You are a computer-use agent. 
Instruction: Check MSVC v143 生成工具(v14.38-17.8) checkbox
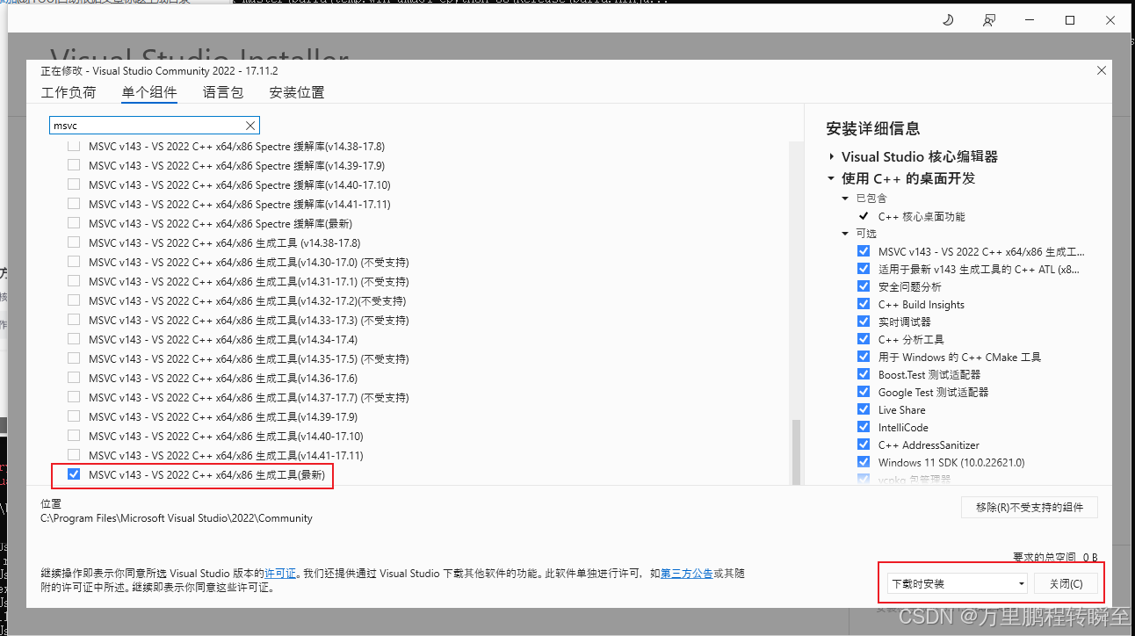74,242
